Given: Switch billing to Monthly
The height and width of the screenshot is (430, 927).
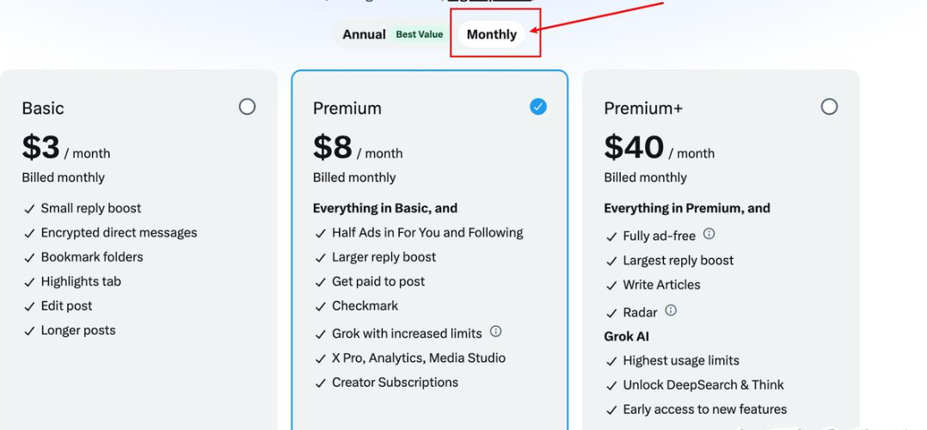Looking at the screenshot, I should (x=492, y=34).
